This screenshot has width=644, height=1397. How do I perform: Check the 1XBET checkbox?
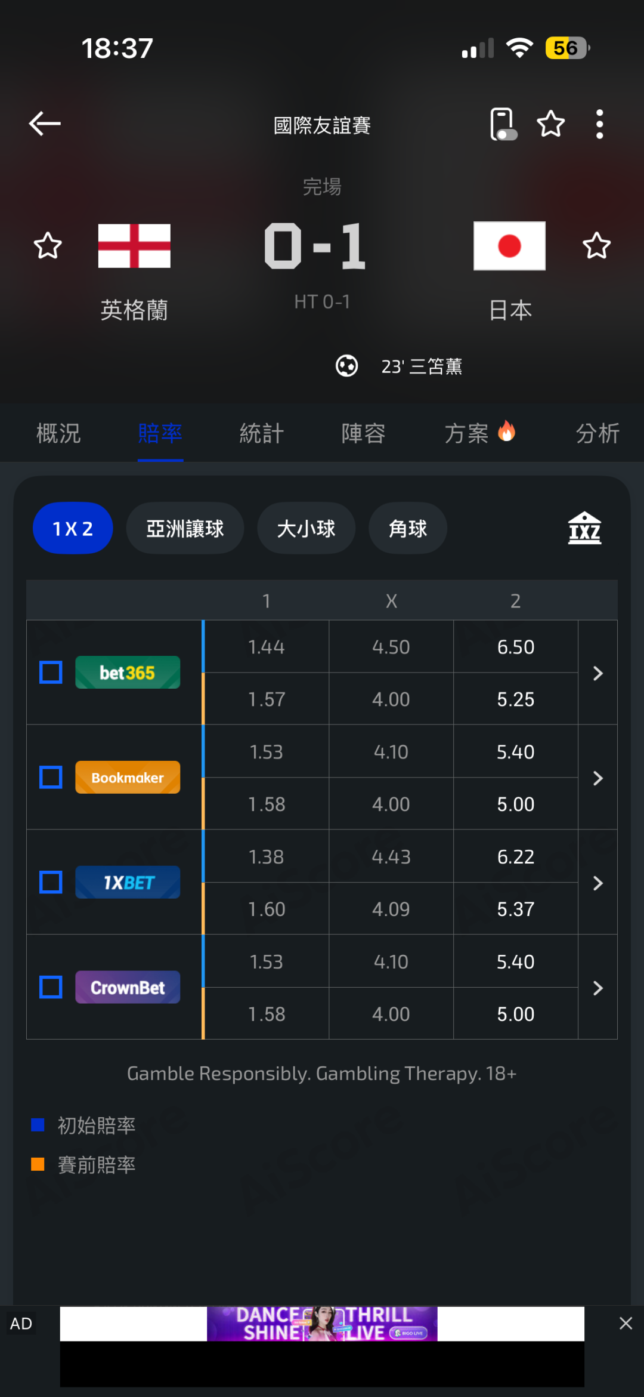pyautogui.click(x=51, y=882)
